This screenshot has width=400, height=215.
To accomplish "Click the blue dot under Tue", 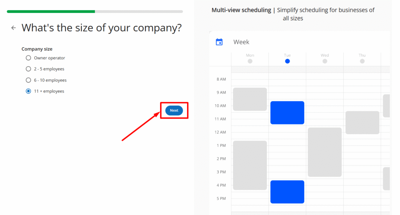I will (x=287, y=61).
